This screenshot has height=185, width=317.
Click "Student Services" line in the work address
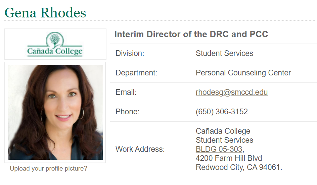pos(224,140)
